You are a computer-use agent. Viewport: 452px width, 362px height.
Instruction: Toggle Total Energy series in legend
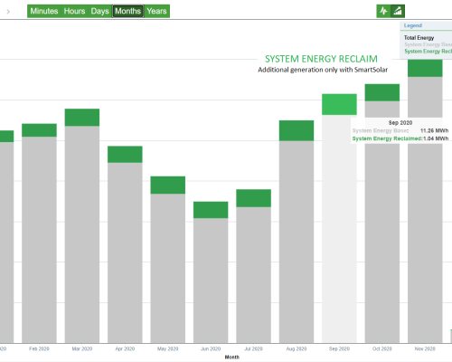coord(419,38)
